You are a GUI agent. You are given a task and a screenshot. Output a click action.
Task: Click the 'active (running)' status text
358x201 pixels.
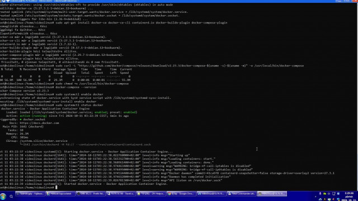point(34,116)
